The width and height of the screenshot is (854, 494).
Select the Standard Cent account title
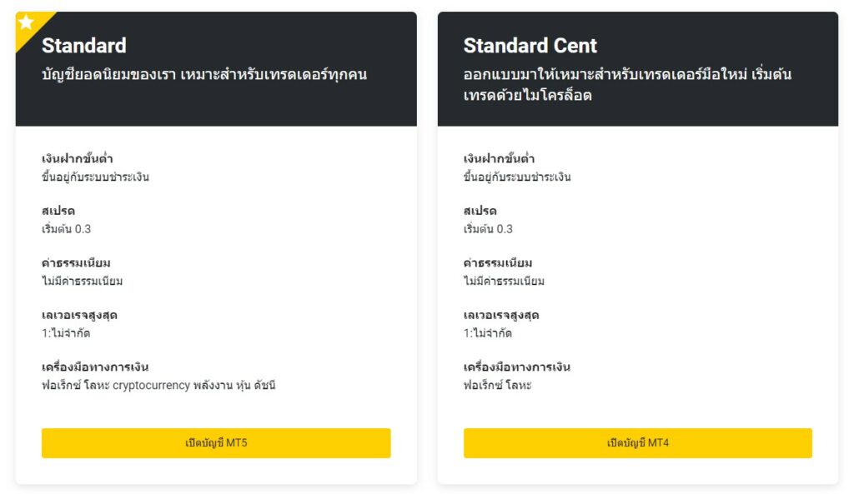530,46
